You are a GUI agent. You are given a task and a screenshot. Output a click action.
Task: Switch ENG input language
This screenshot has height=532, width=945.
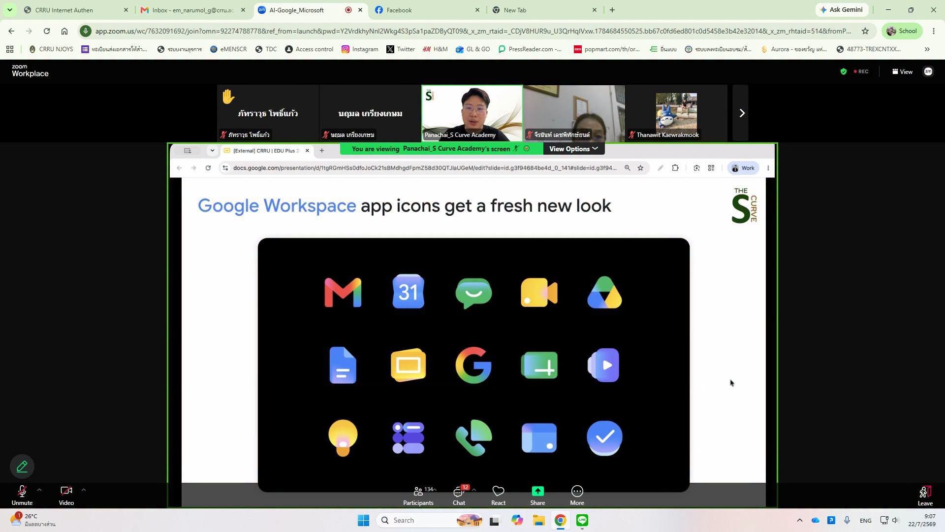tap(865, 520)
